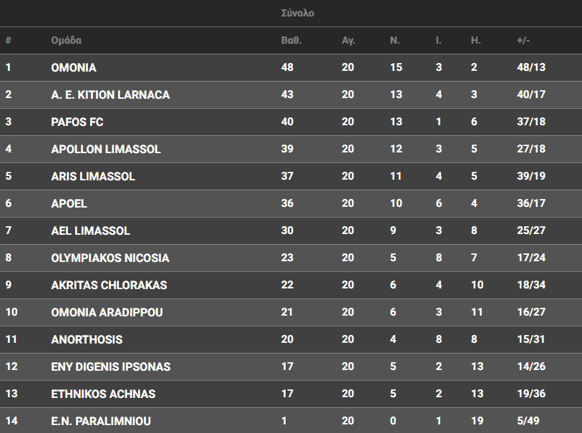Click on ARIS LIMASSOL team name

tap(93, 176)
